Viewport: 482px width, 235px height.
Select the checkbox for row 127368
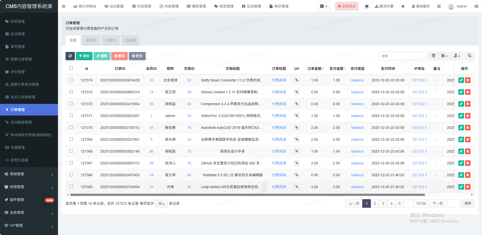click(71, 151)
